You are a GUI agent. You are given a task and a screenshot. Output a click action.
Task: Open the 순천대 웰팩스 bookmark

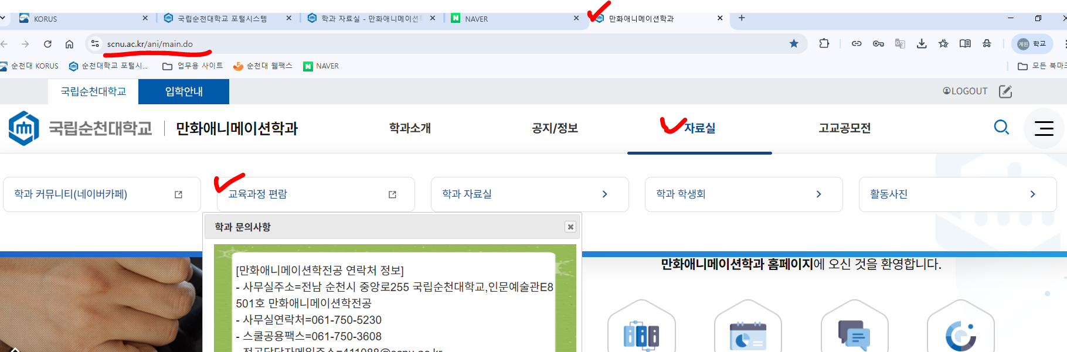pos(263,66)
